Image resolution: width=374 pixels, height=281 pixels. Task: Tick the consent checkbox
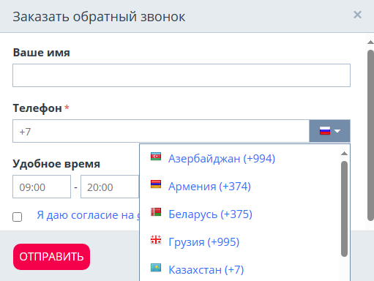pos(17,217)
